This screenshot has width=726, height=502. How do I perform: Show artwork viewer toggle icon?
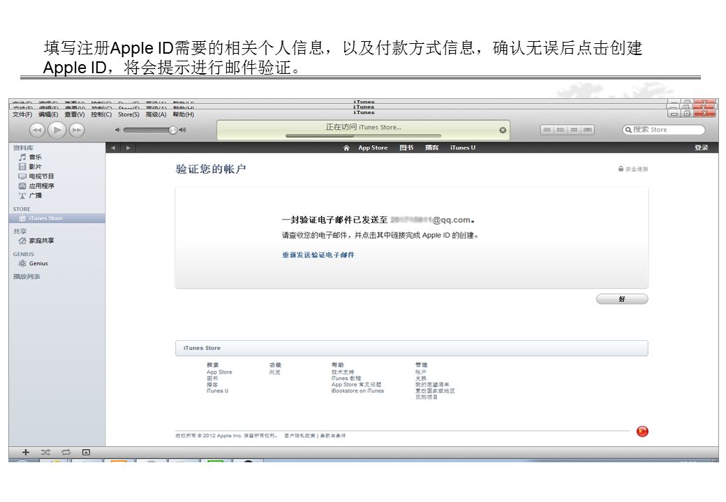pyautogui.click(x=86, y=452)
